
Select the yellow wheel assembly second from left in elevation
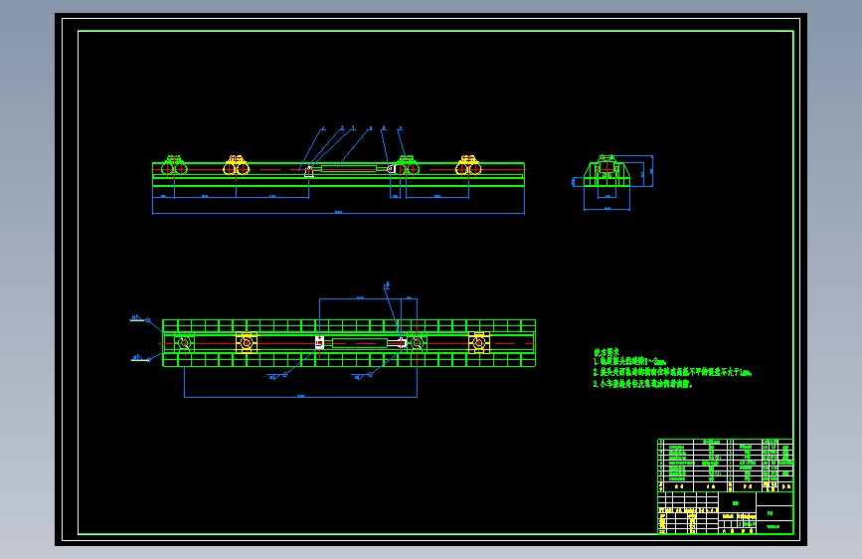pyautogui.click(x=236, y=165)
